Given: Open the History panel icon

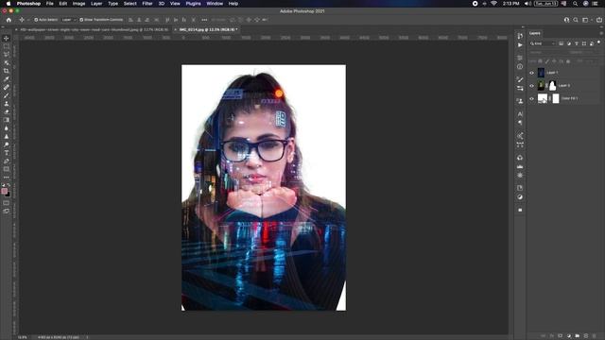Looking at the screenshot, I should coord(520,36).
